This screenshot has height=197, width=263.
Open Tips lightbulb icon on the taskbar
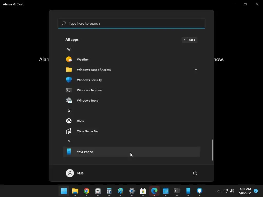tap(199, 191)
